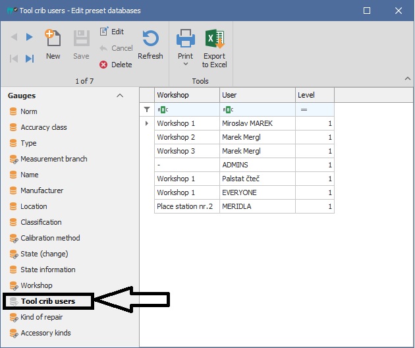The width and height of the screenshot is (415, 348).
Task: Open Calibration method database
Action: [x=50, y=238]
